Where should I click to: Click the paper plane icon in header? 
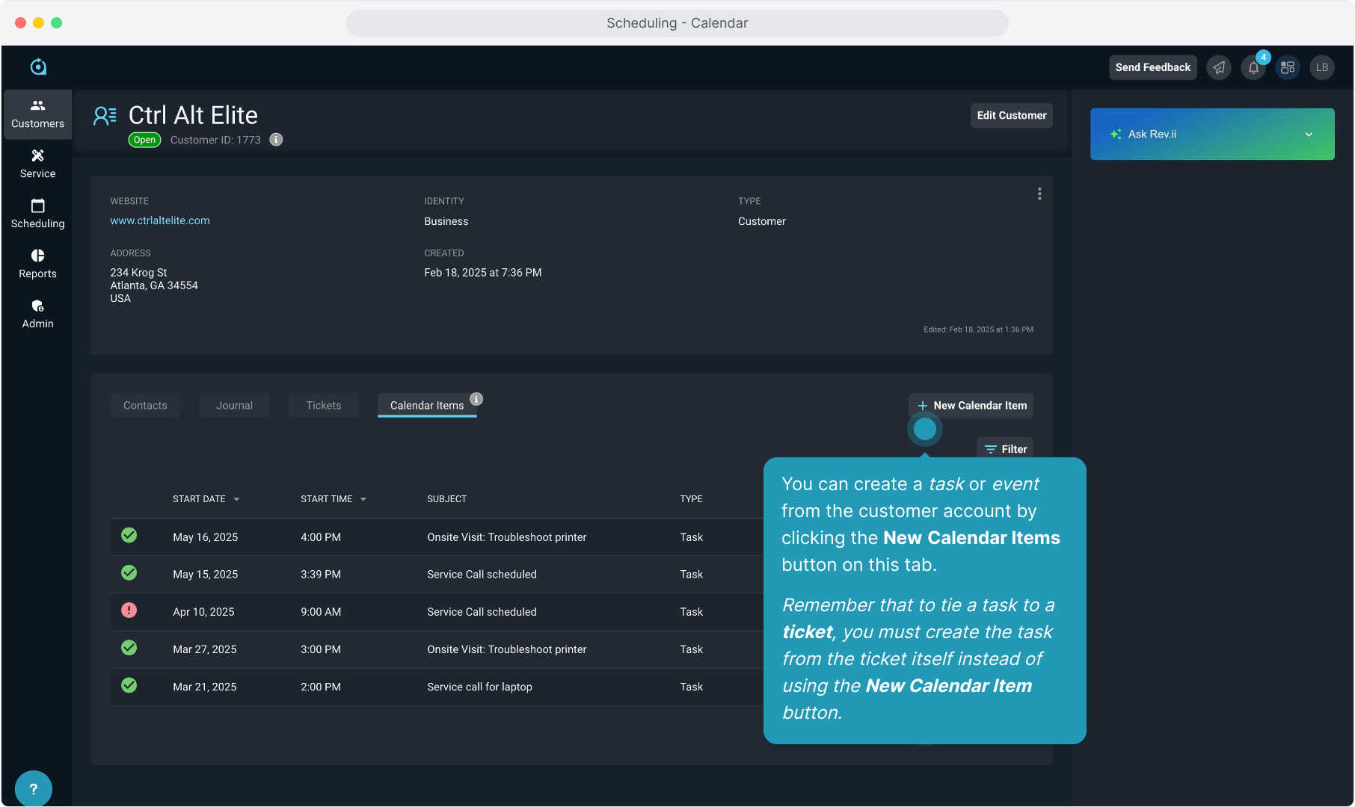click(1219, 68)
